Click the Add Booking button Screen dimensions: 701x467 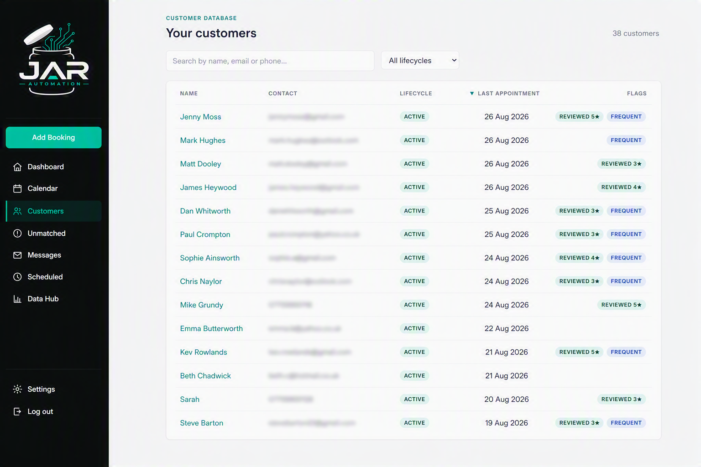[53, 137]
